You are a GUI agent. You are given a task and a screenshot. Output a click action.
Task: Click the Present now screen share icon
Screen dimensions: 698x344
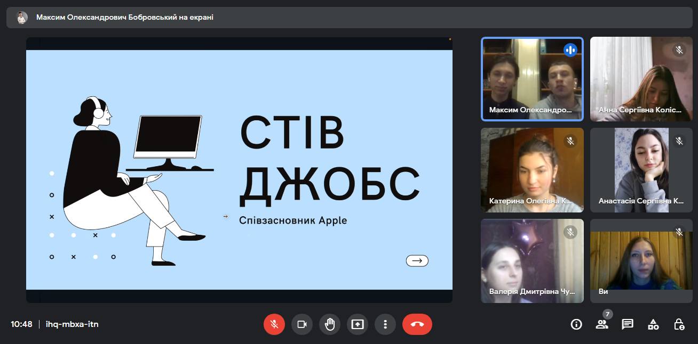(358, 324)
